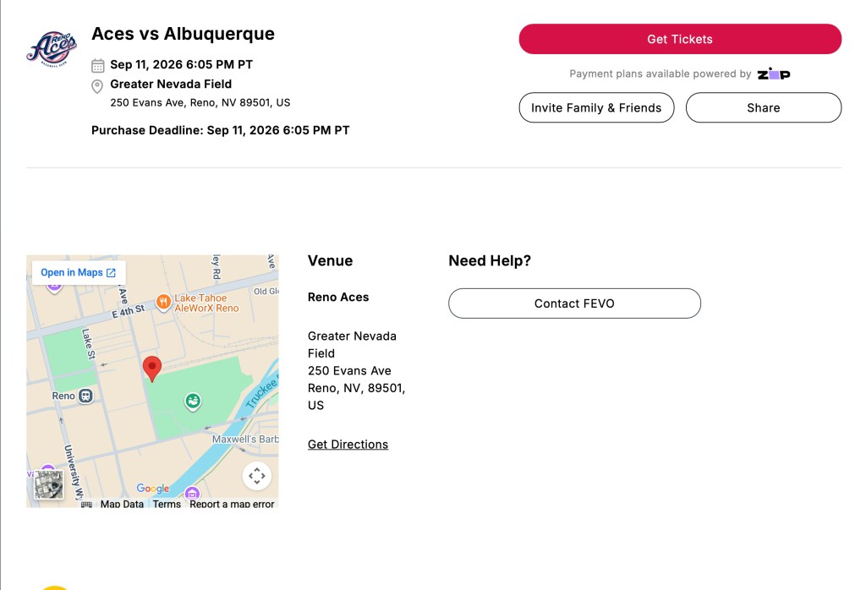866x590 pixels.
Task: Click the Contact FEVO button
Action: click(x=574, y=303)
